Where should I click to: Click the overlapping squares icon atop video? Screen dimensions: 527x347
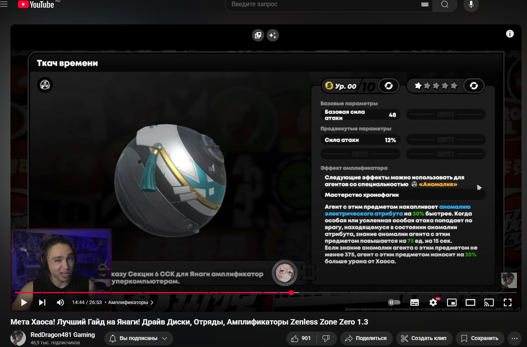[258, 35]
